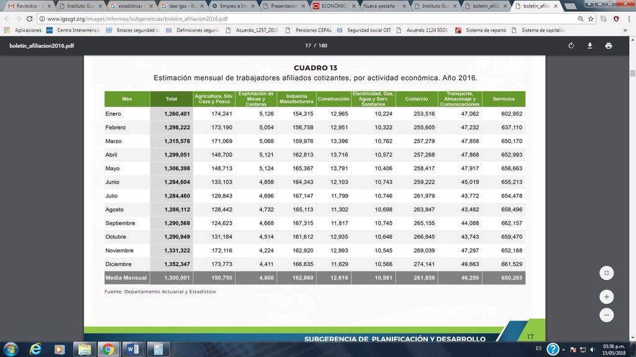Viewport: 636px width, 357px height.
Task: Print the PDF document
Action: (x=609, y=46)
